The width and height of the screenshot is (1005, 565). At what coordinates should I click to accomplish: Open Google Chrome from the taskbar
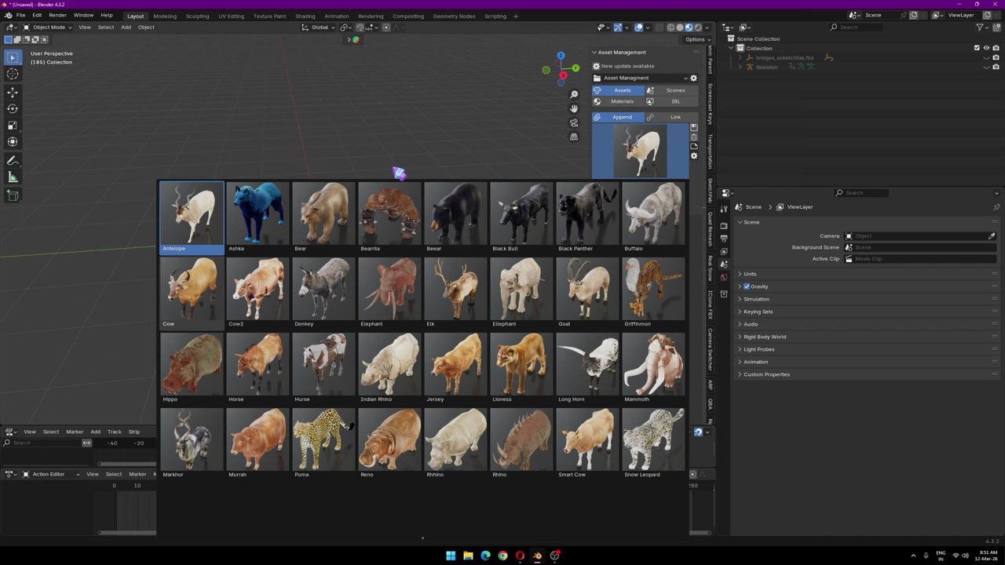502,556
